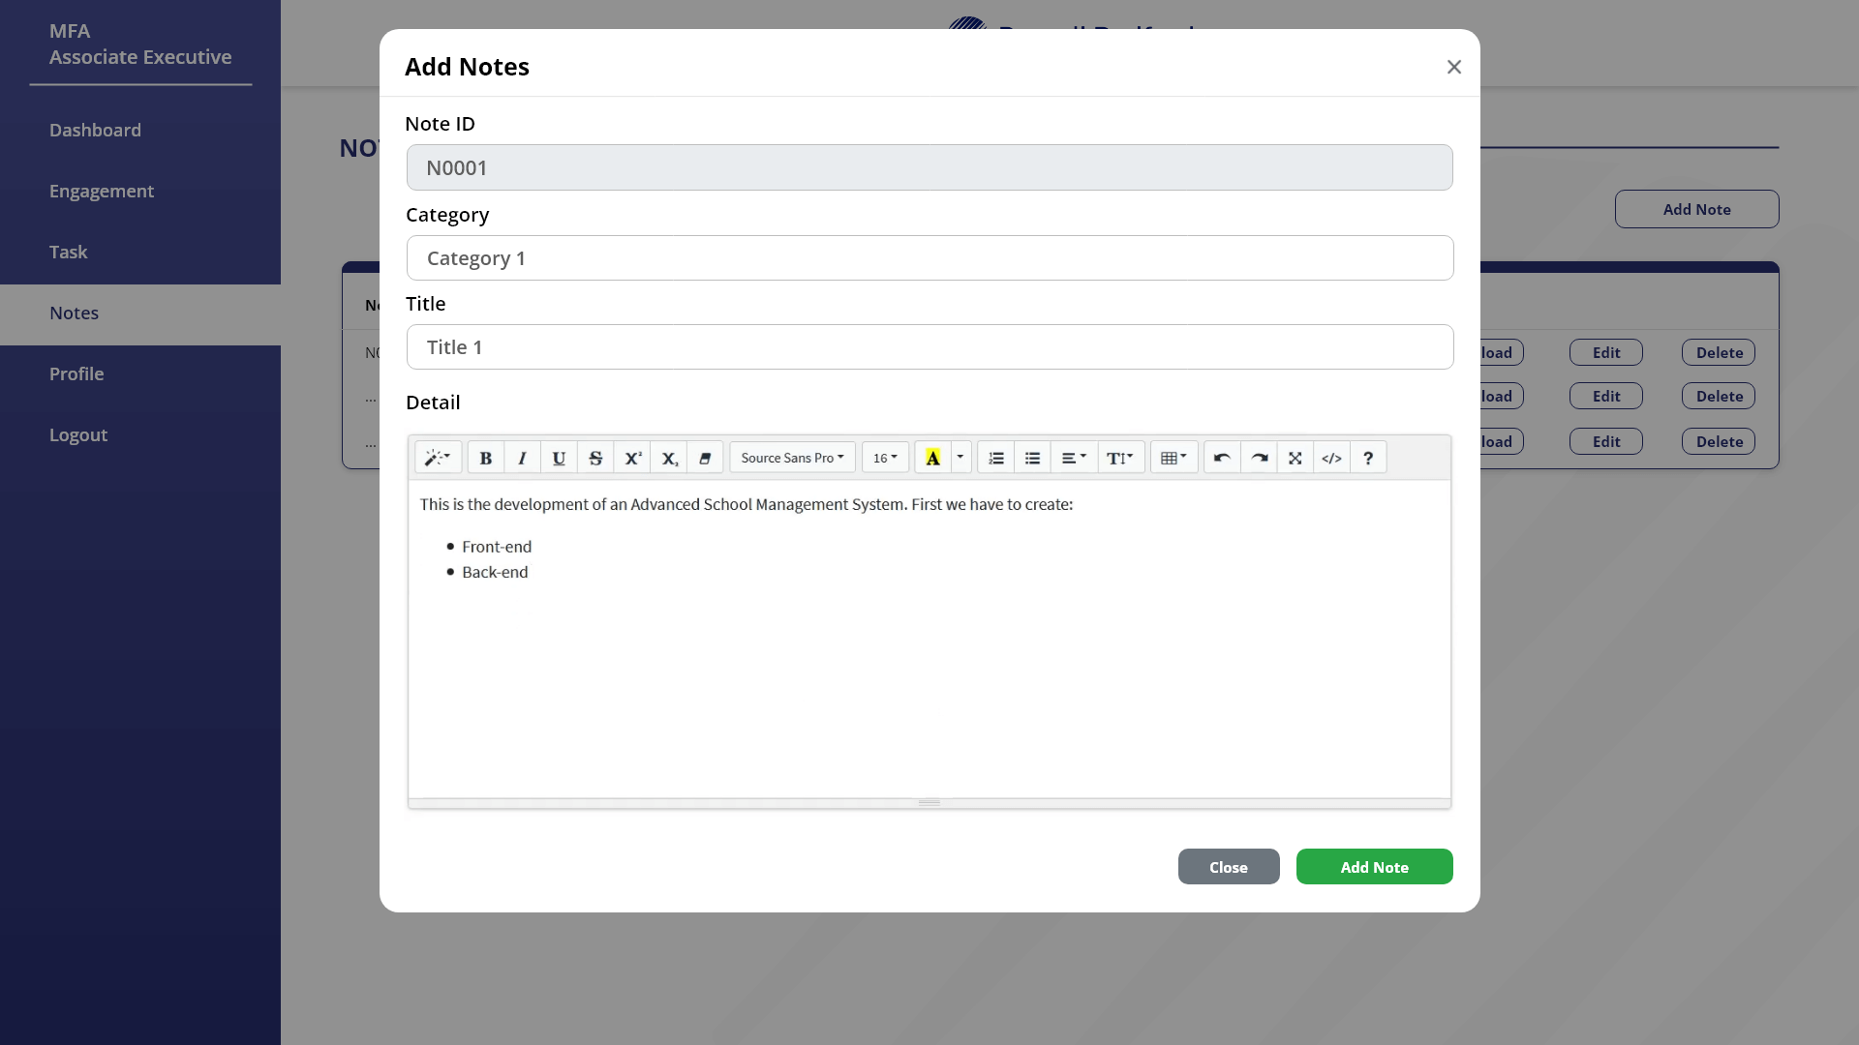The width and height of the screenshot is (1859, 1045).
Task: Open the font size 16 dropdown
Action: point(884,457)
